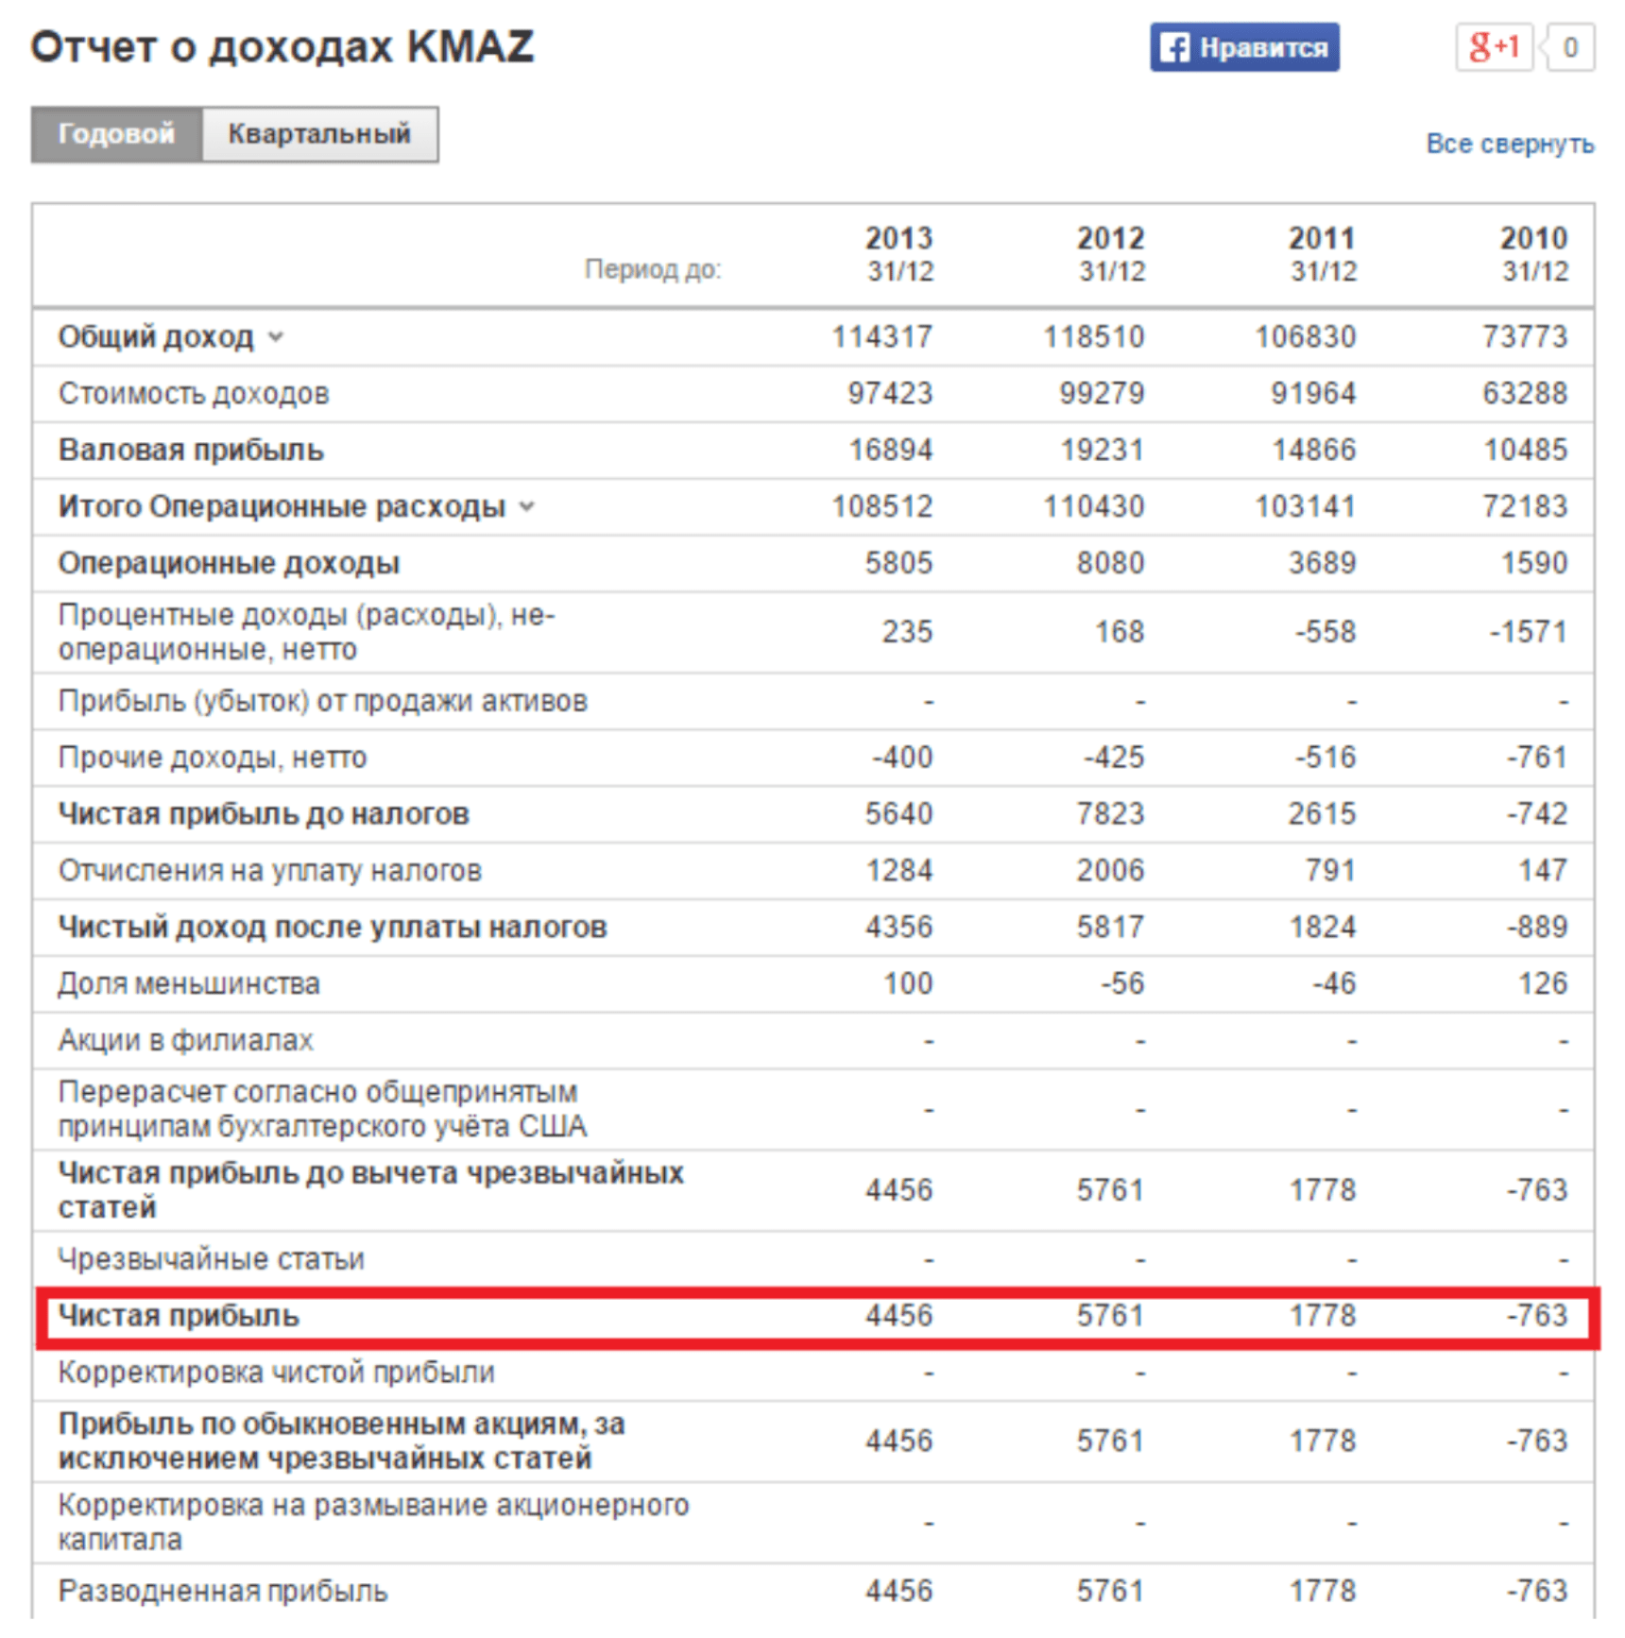
Task: Click the Google +1 button
Action: pyautogui.click(x=1493, y=47)
